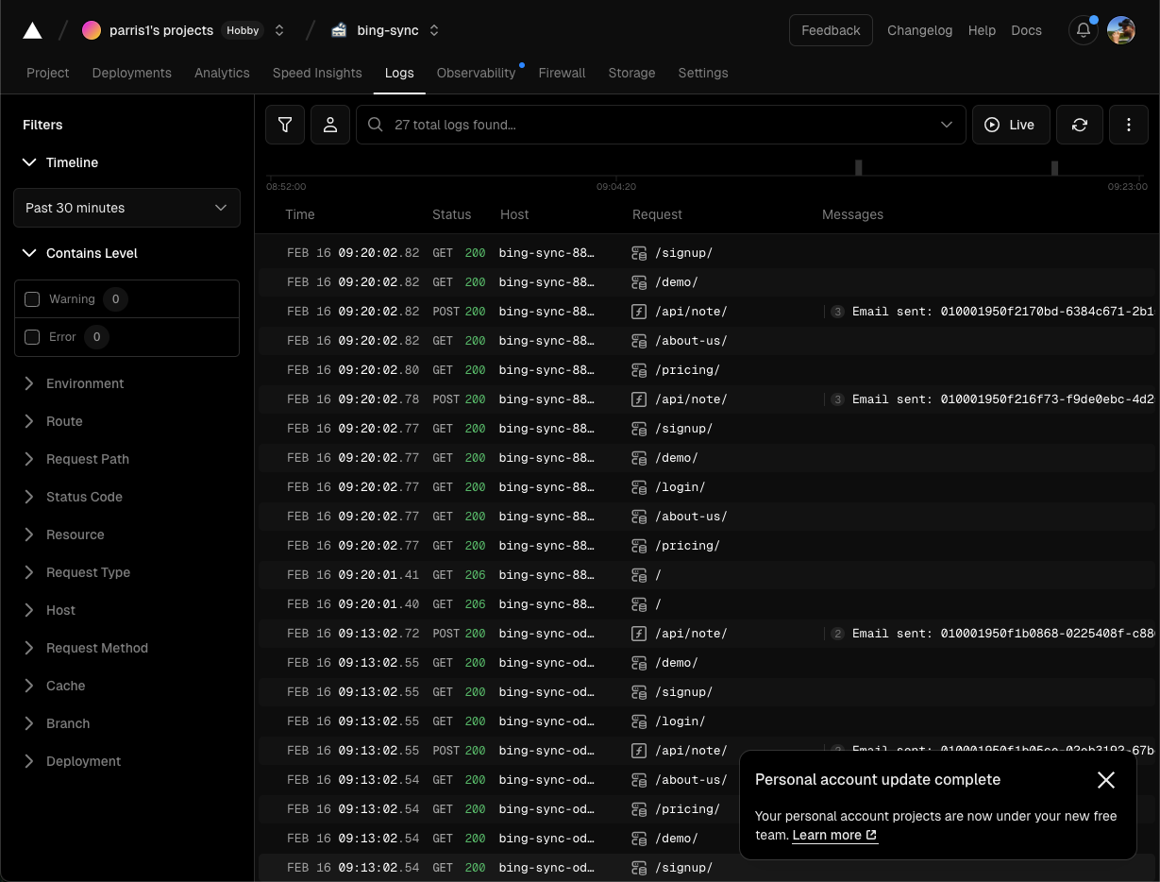Open the Docs link
1160x882 pixels.
(x=1026, y=30)
